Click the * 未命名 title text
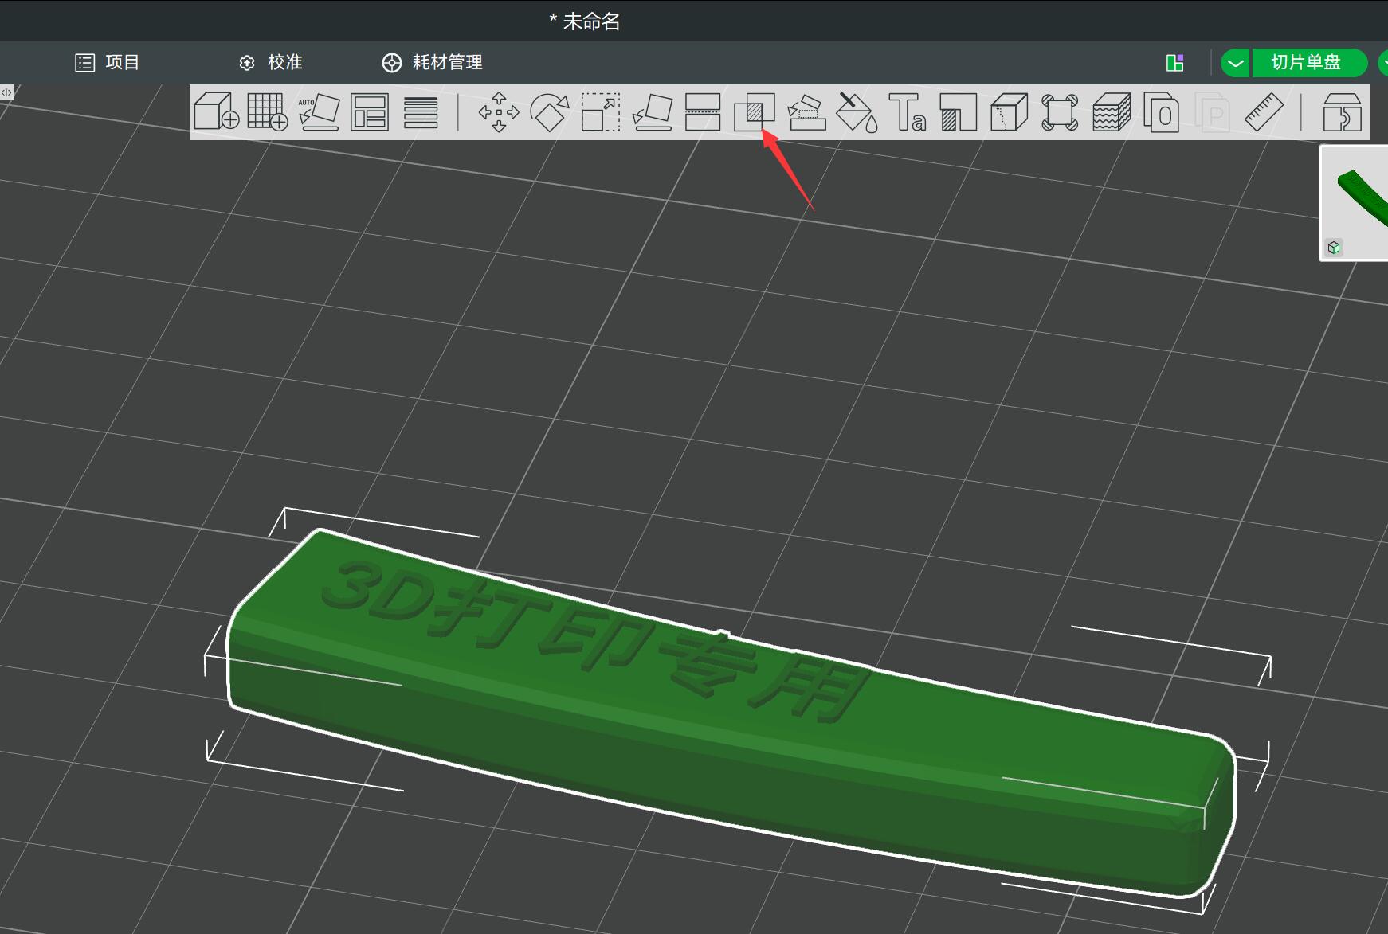Image resolution: width=1388 pixels, height=934 pixels. coord(585,21)
